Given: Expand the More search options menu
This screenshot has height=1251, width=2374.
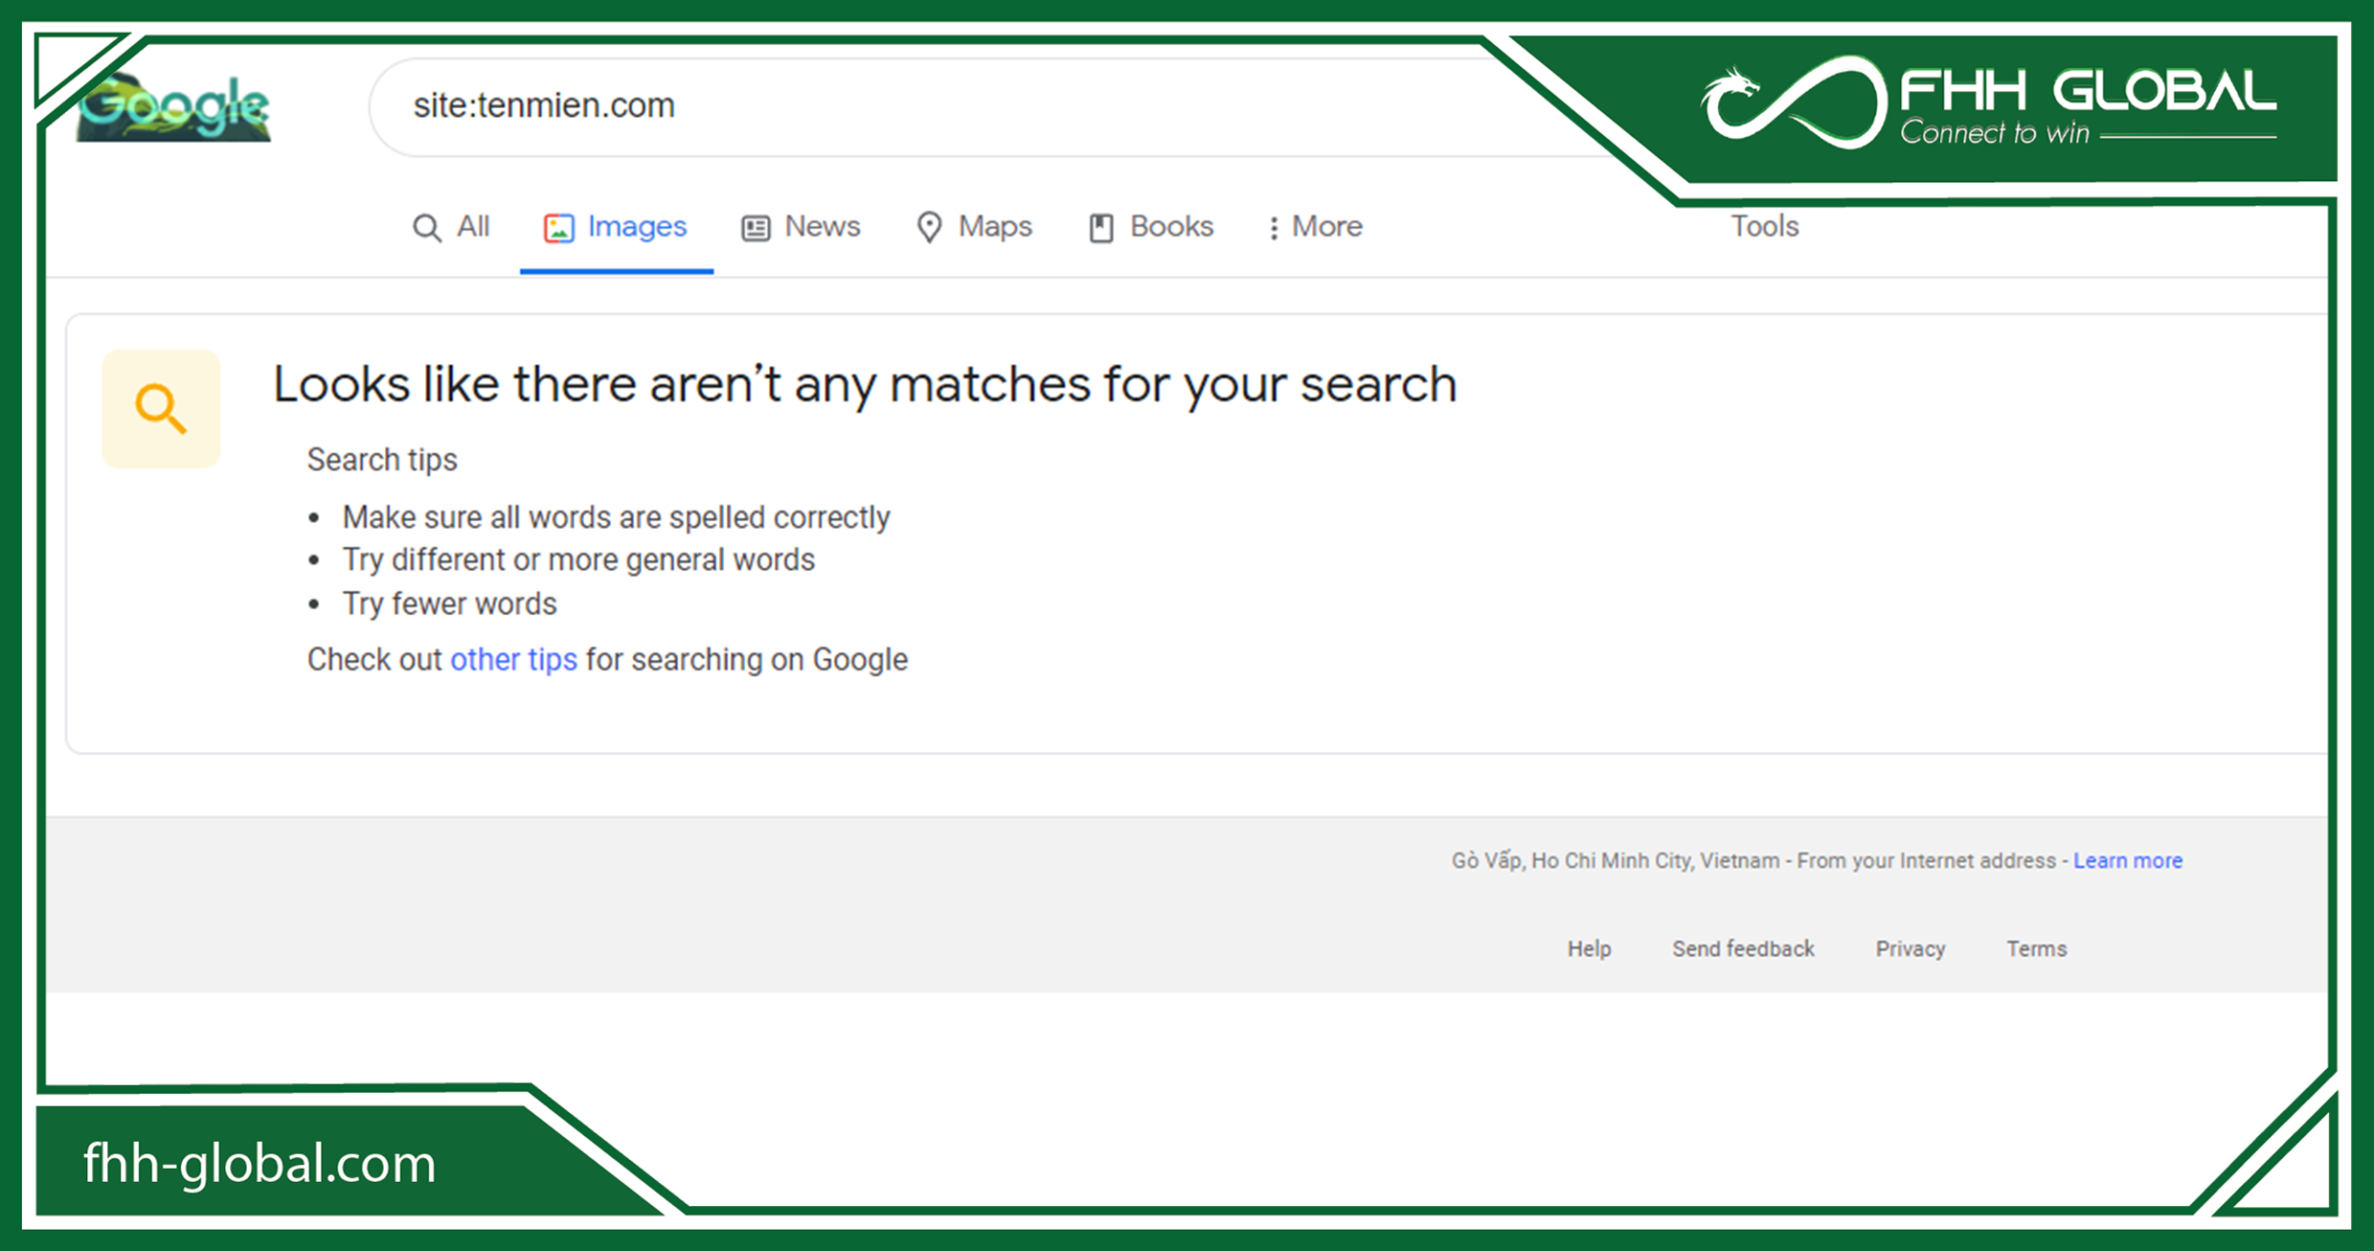Looking at the screenshot, I should point(1315,227).
